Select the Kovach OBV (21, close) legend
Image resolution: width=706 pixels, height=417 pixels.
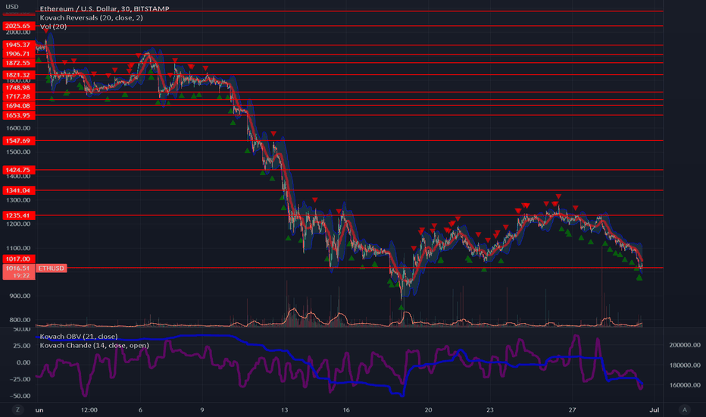pyautogui.click(x=79, y=337)
